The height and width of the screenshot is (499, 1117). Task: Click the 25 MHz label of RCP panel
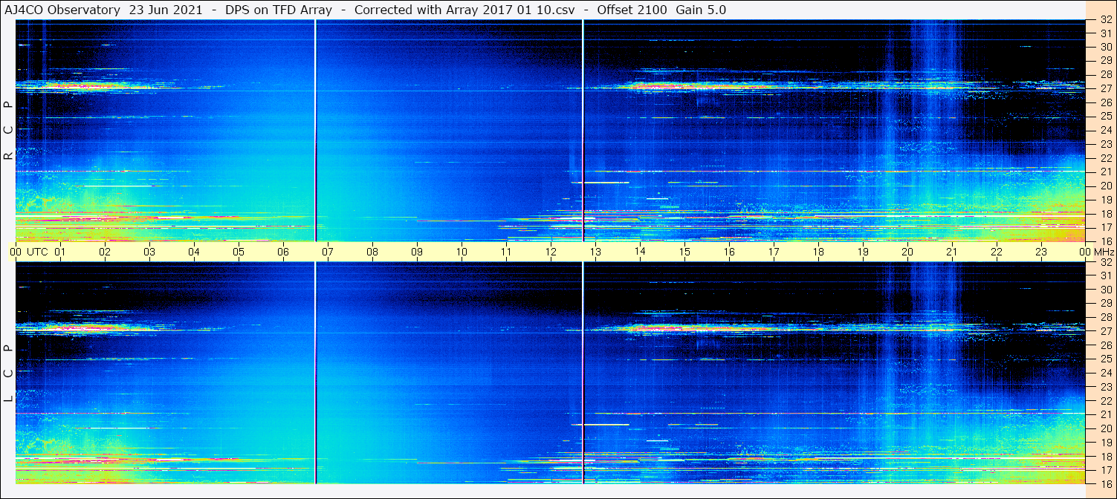[1105, 116]
